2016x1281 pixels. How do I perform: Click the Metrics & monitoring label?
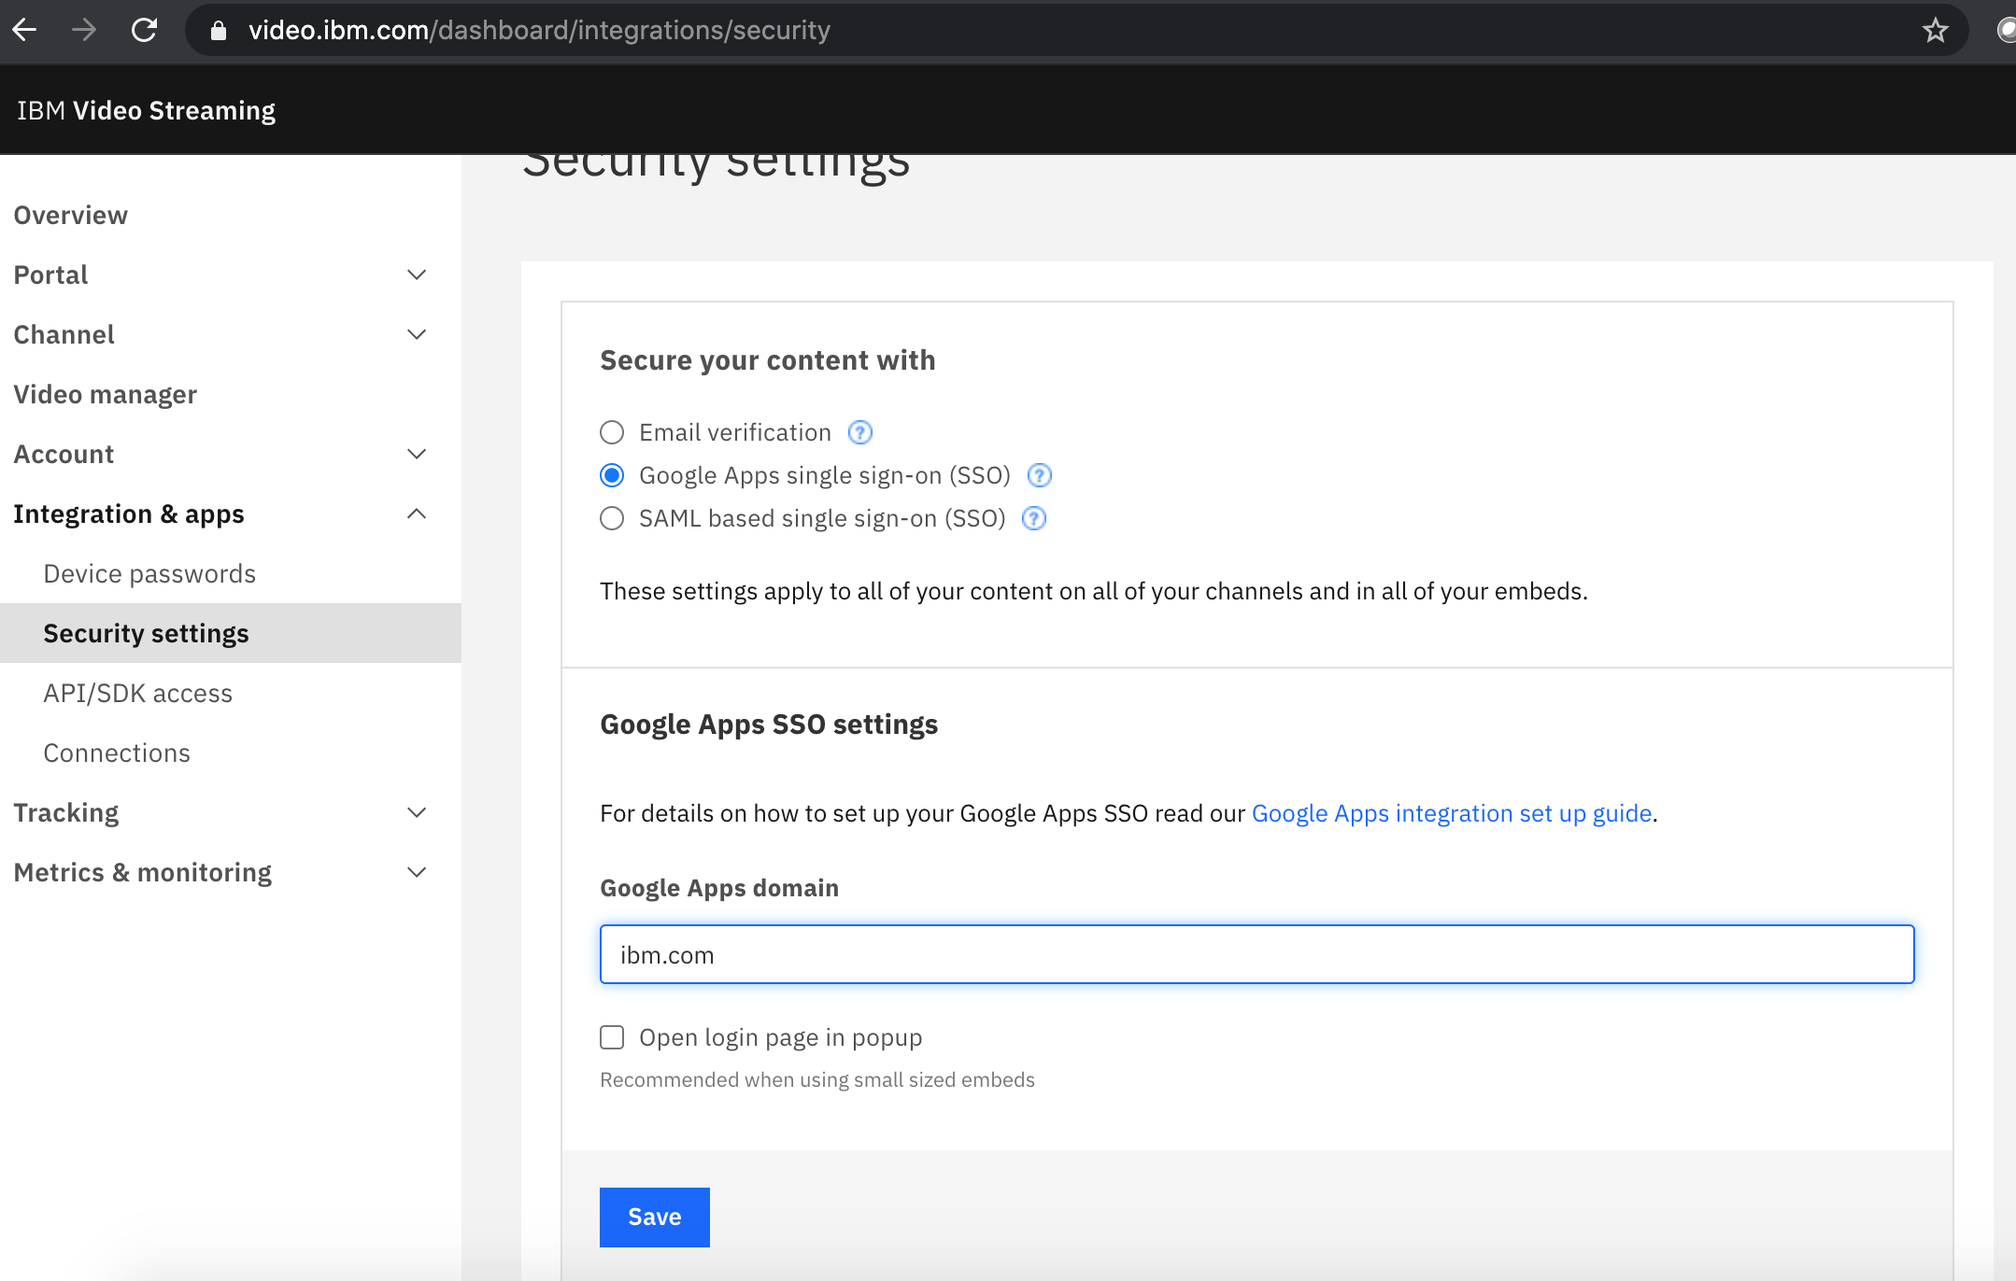coord(143,872)
